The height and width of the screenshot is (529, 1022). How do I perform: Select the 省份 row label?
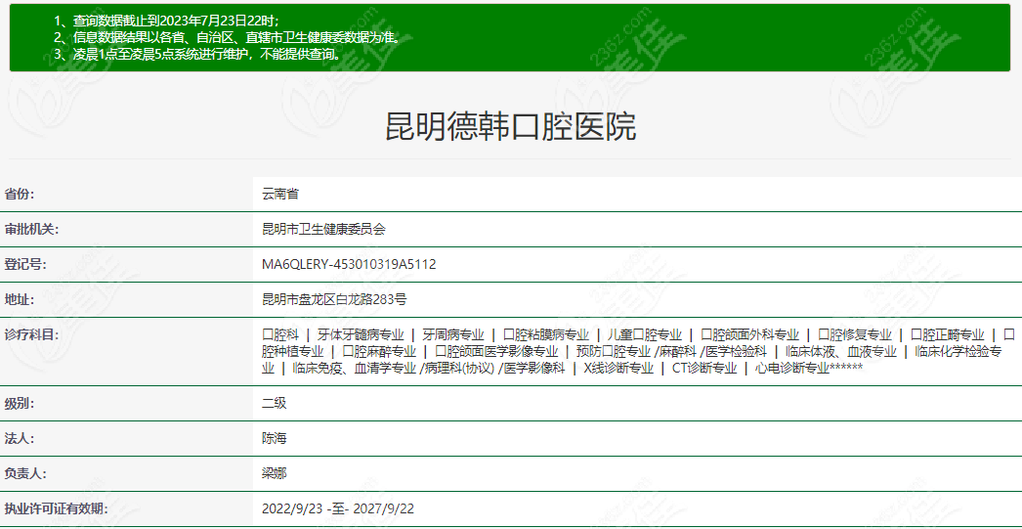point(25,195)
